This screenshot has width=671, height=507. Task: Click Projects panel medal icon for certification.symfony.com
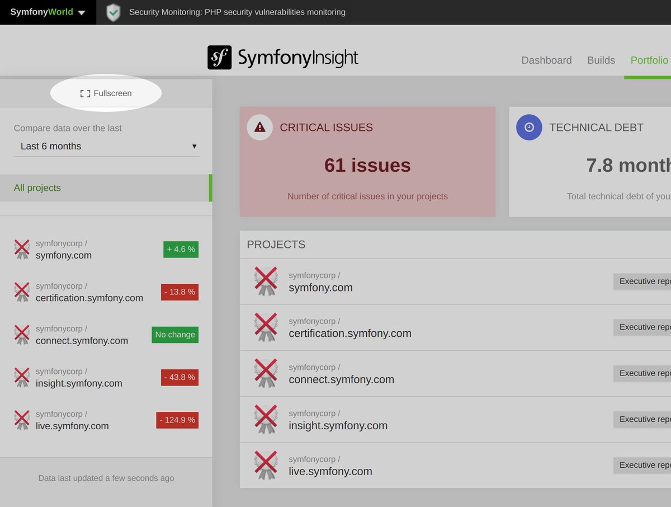click(x=266, y=327)
